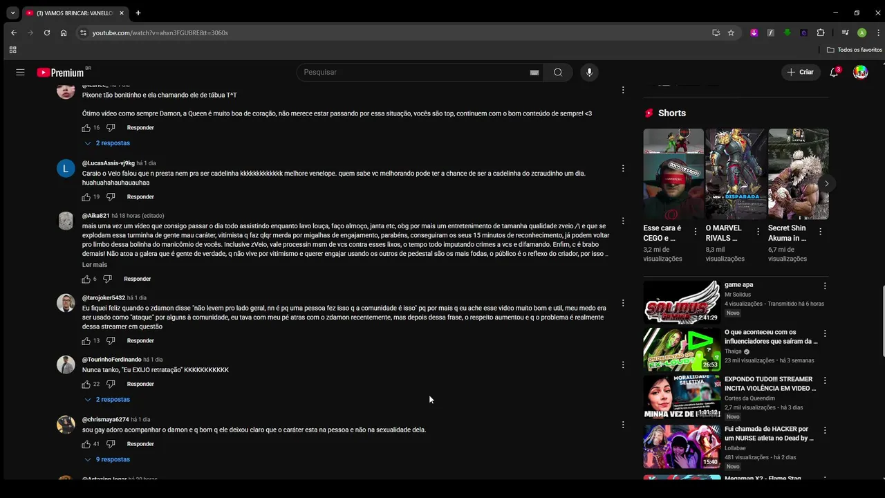Open options for O MARVEL RIVALS short
The width and height of the screenshot is (885, 498).
[758, 232]
